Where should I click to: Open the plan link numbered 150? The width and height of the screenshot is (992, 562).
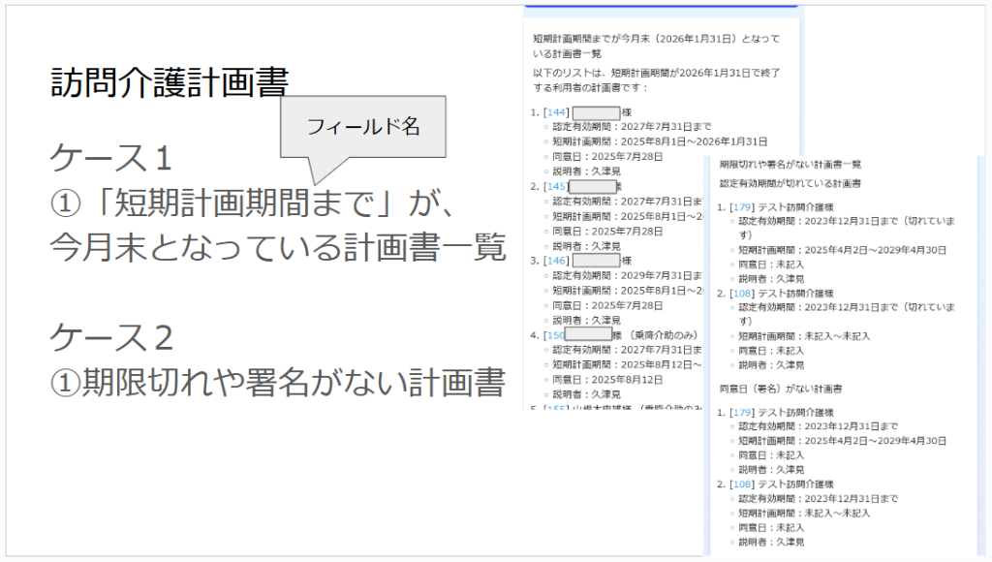[x=555, y=335]
